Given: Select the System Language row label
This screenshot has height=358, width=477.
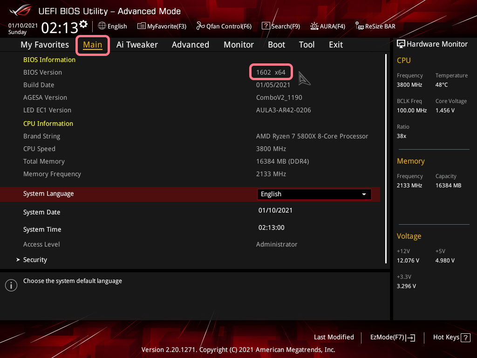Looking at the screenshot, I should [48, 194].
